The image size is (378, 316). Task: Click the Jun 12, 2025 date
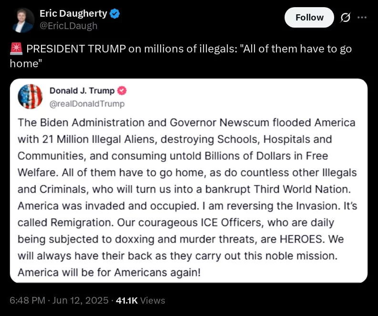click(80, 301)
